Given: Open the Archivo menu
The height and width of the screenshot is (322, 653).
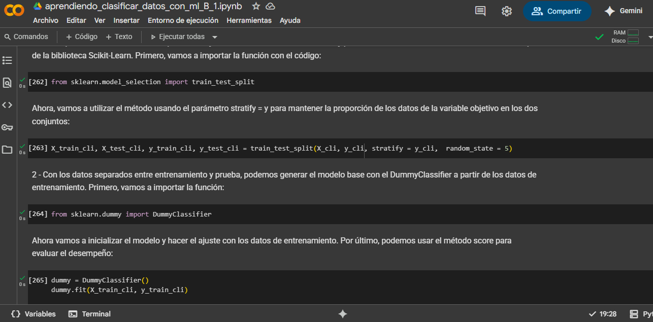Looking at the screenshot, I should (46, 20).
